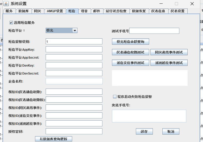The width and height of the screenshot is (203, 142).
Task: Enable the 启用短信服务 checkbox
Action: (x=11, y=22)
